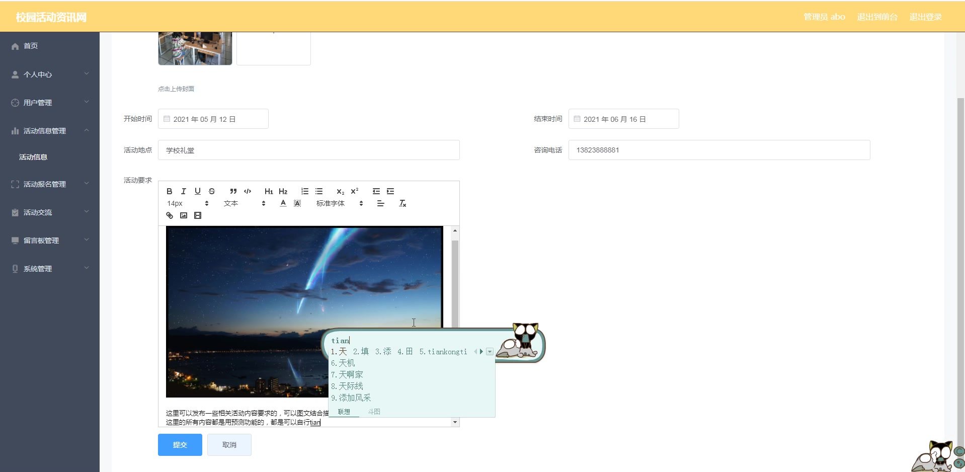Choose IME candidate 2 填
The width and height of the screenshot is (965, 472).
361,351
